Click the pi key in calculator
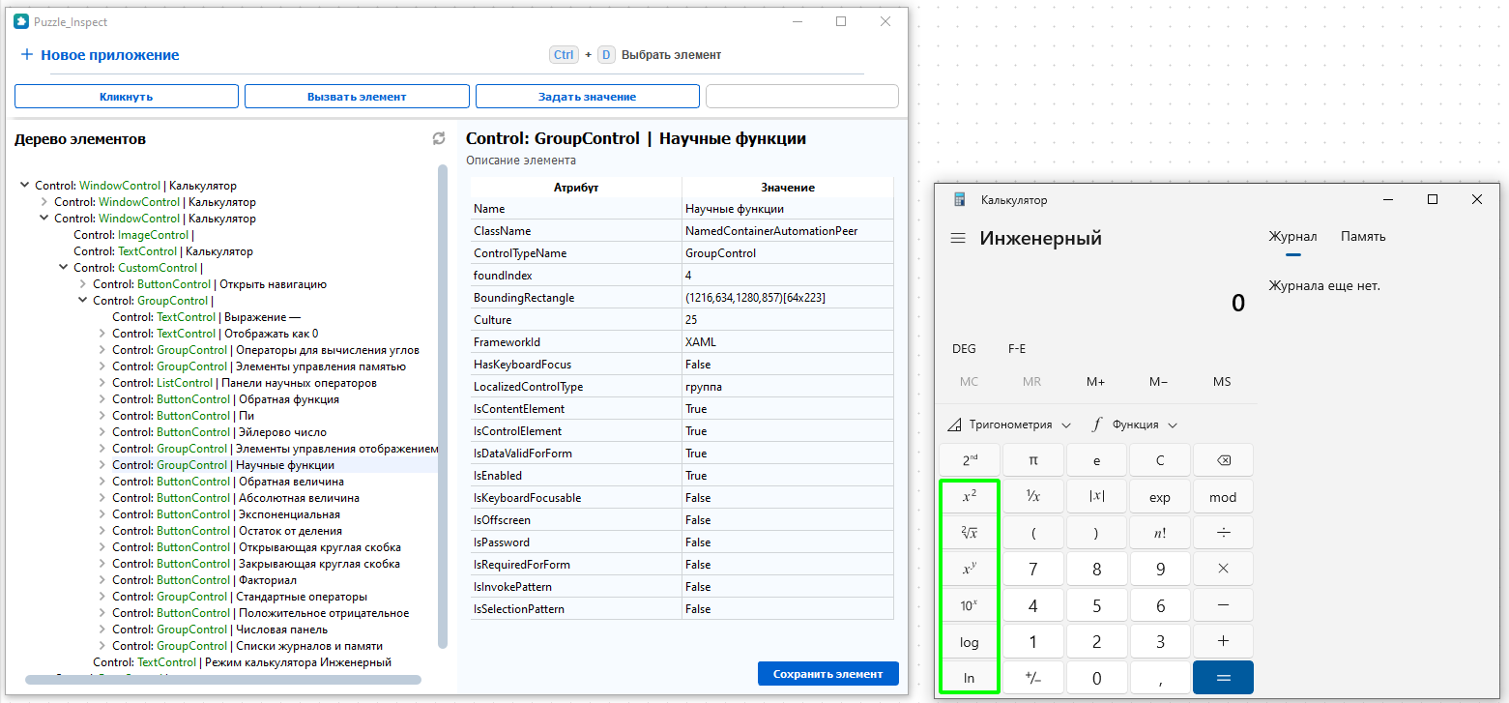The image size is (1509, 703). click(x=1033, y=460)
